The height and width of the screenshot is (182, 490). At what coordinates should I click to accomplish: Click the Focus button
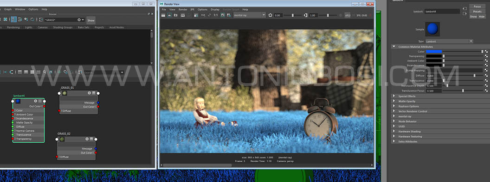point(477,6)
